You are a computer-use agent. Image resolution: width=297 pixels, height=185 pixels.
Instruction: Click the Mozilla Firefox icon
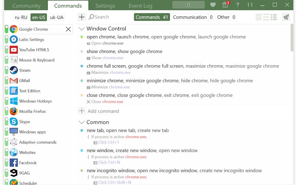(14, 111)
